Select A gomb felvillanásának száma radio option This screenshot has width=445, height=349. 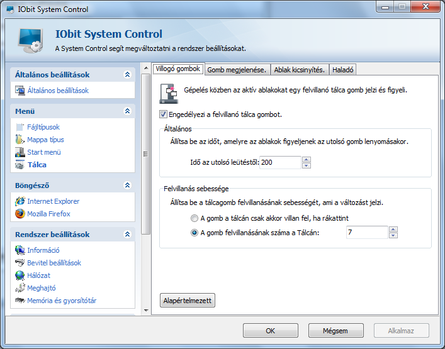(x=194, y=233)
